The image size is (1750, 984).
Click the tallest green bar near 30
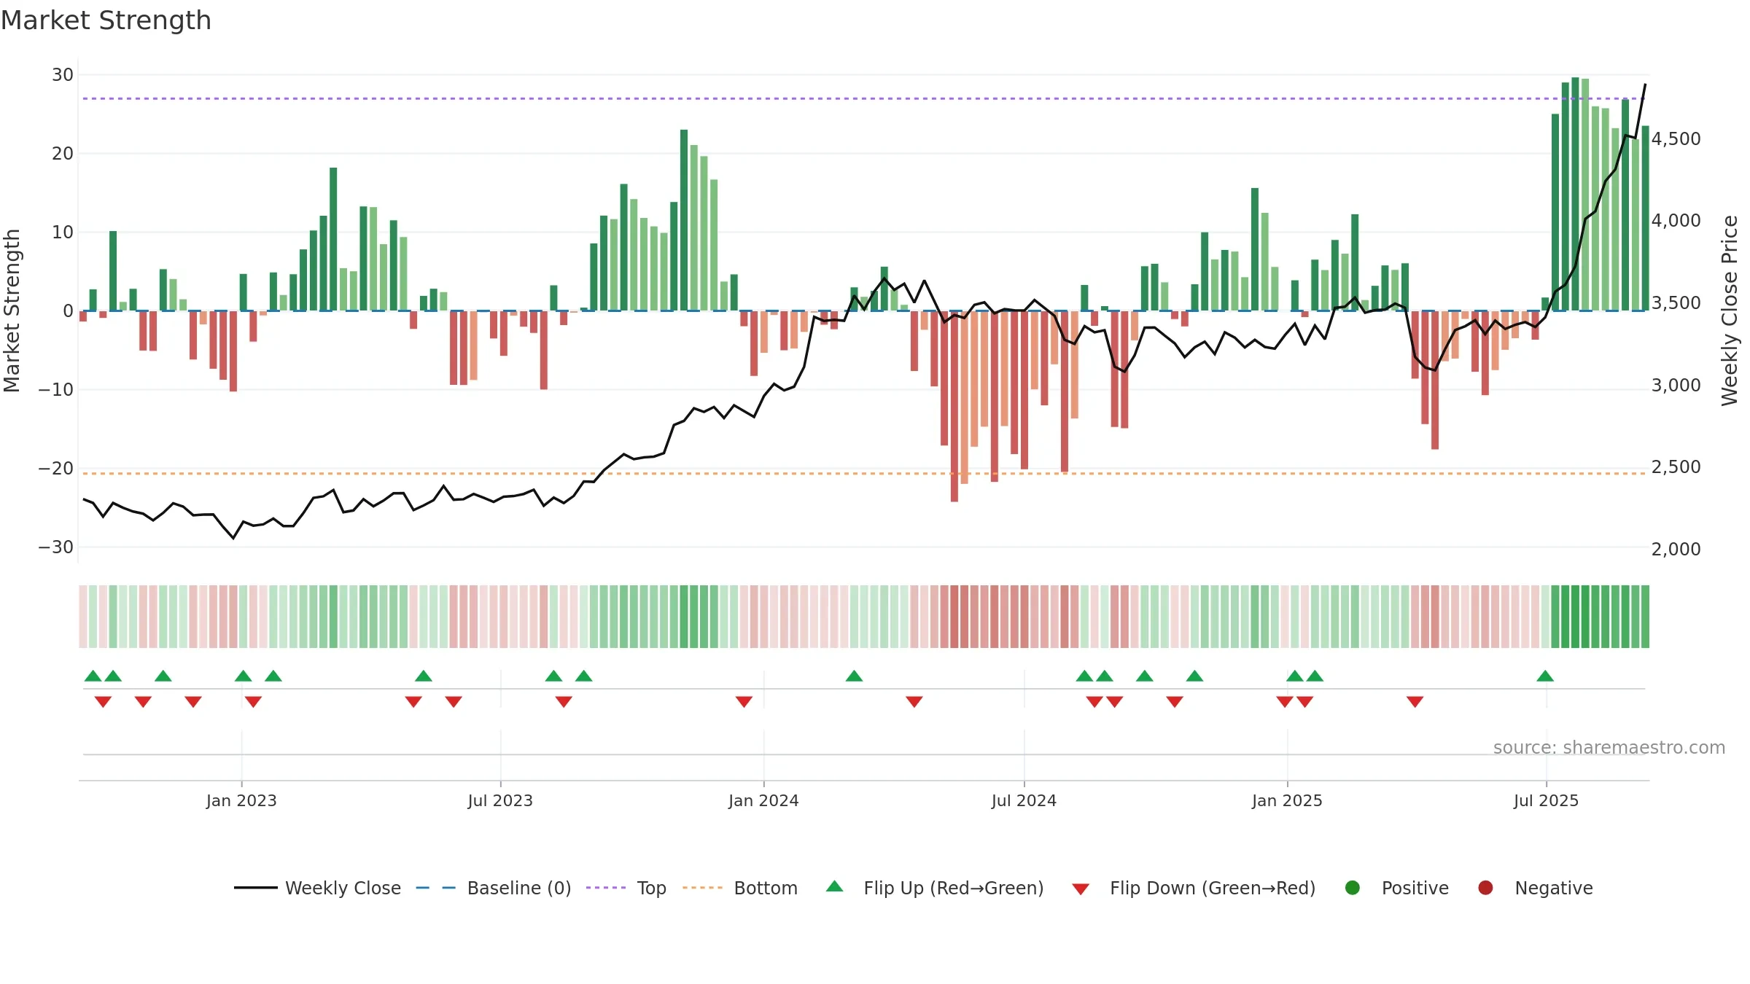pos(1575,194)
